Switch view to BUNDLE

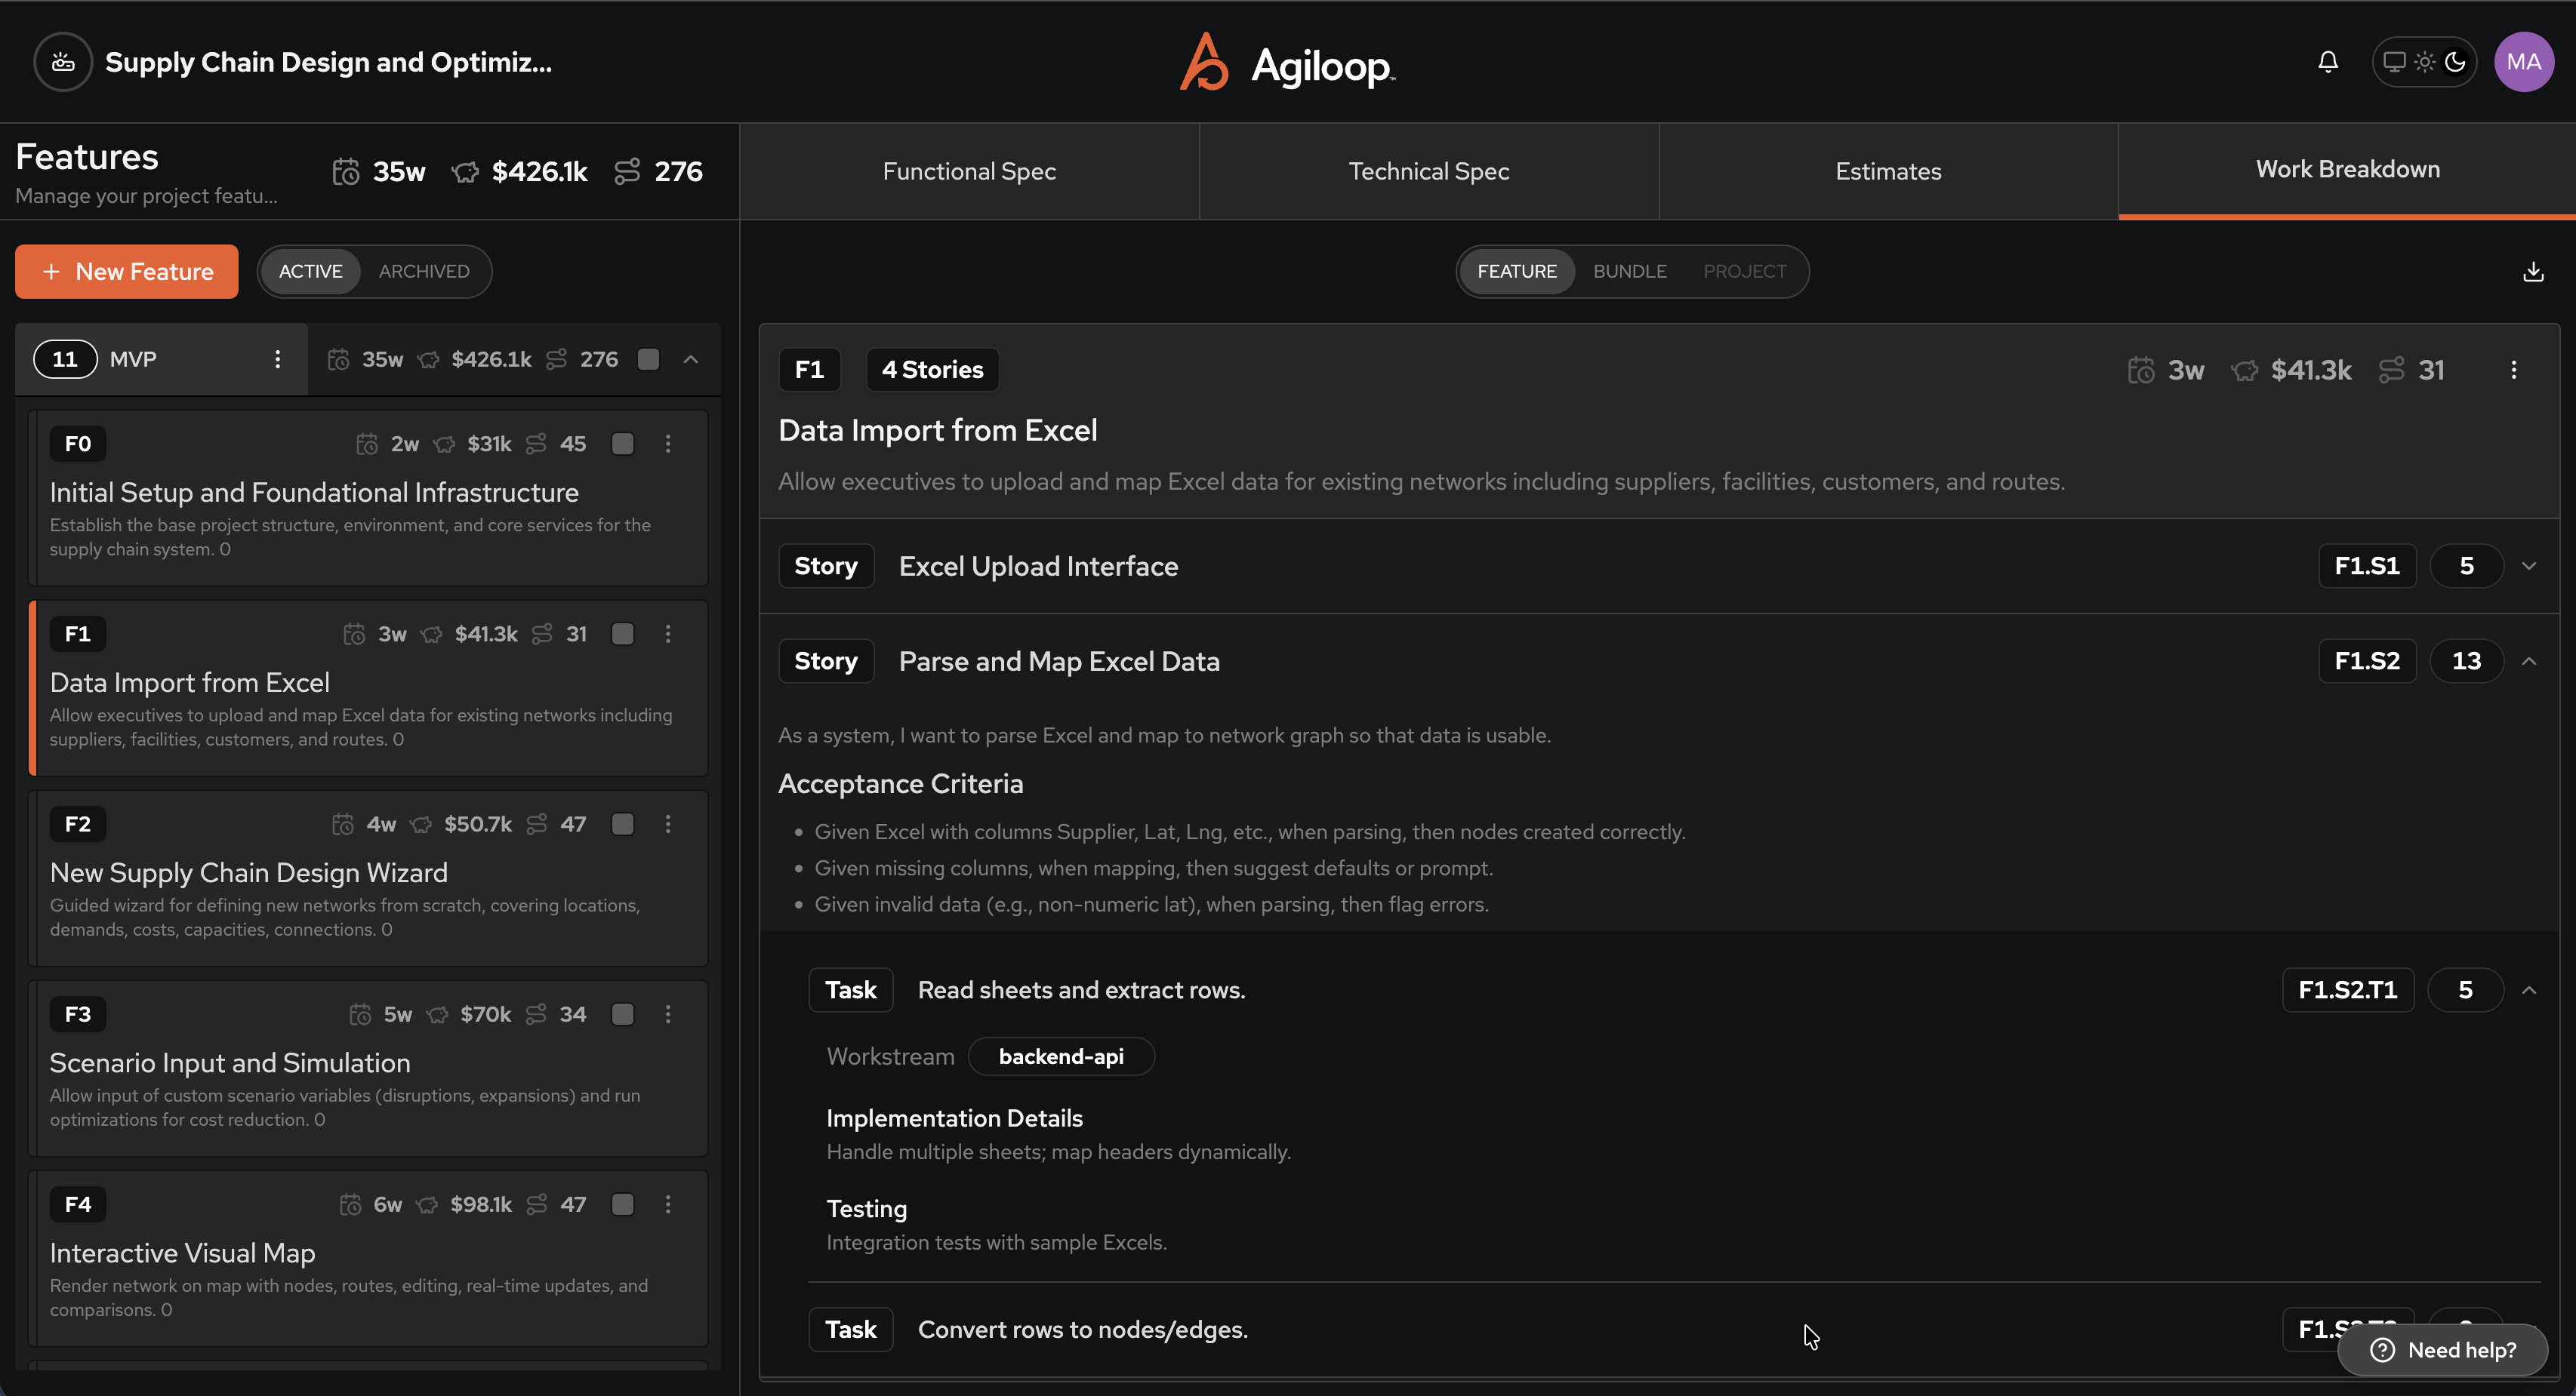[1629, 272]
